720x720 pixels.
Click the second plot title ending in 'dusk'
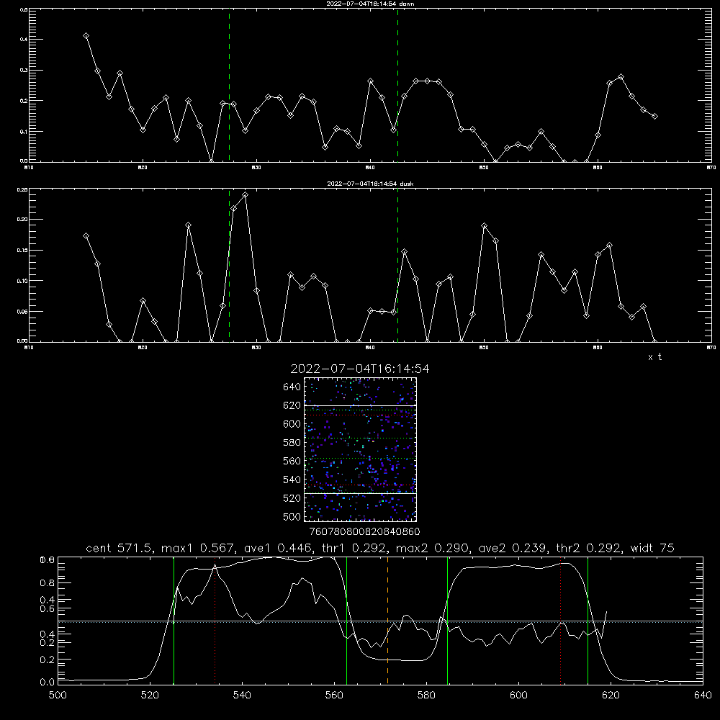(370, 184)
